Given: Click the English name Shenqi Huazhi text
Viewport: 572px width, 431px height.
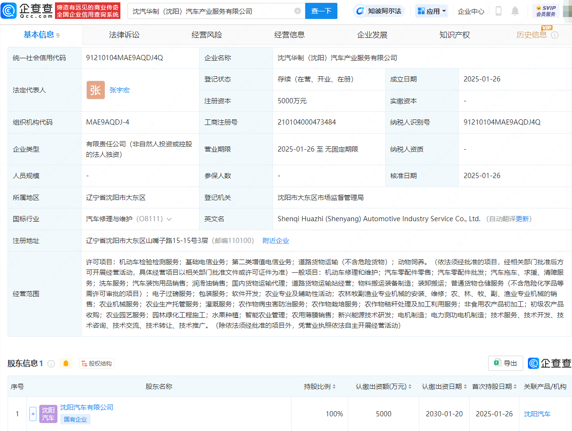Looking at the screenshot, I should (379, 219).
